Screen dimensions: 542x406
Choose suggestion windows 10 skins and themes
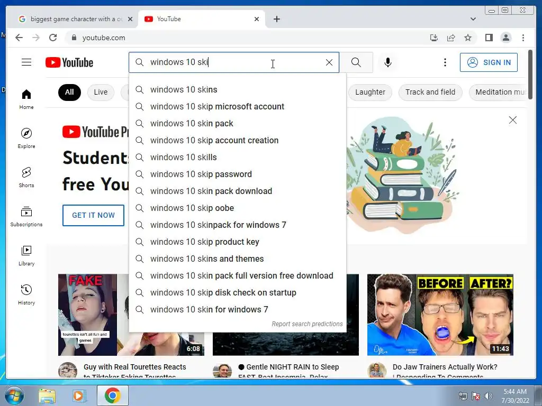point(238,259)
